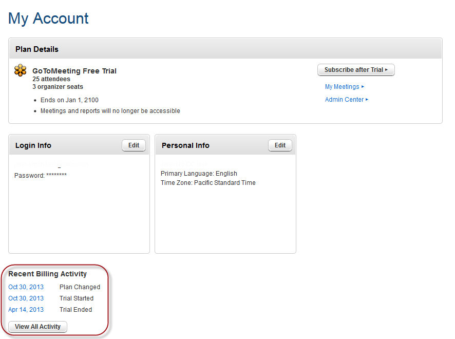Click the Password asterisks line
Image resolution: width=455 pixels, height=339 pixels.
pyautogui.click(x=41, y=175)
